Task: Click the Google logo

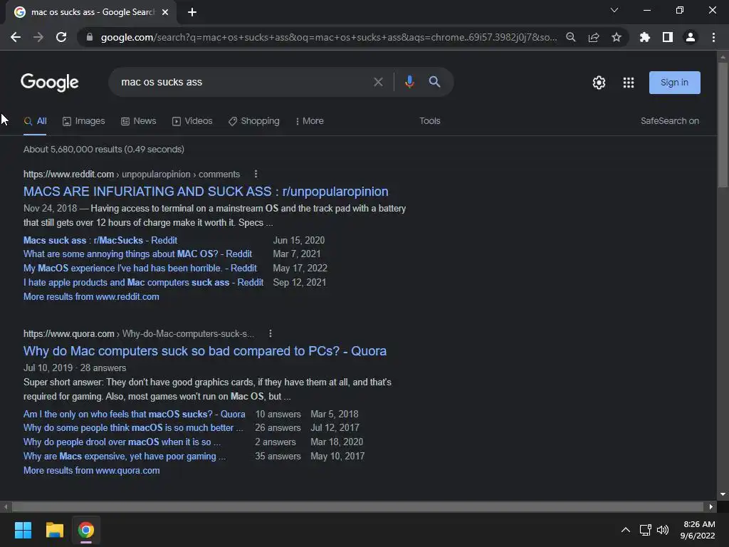Action: 50,83
